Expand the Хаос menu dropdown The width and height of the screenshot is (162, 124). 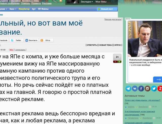13,9
